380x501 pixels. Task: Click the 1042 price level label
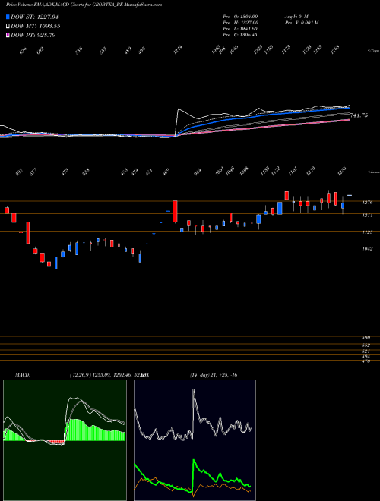point(367,248)
